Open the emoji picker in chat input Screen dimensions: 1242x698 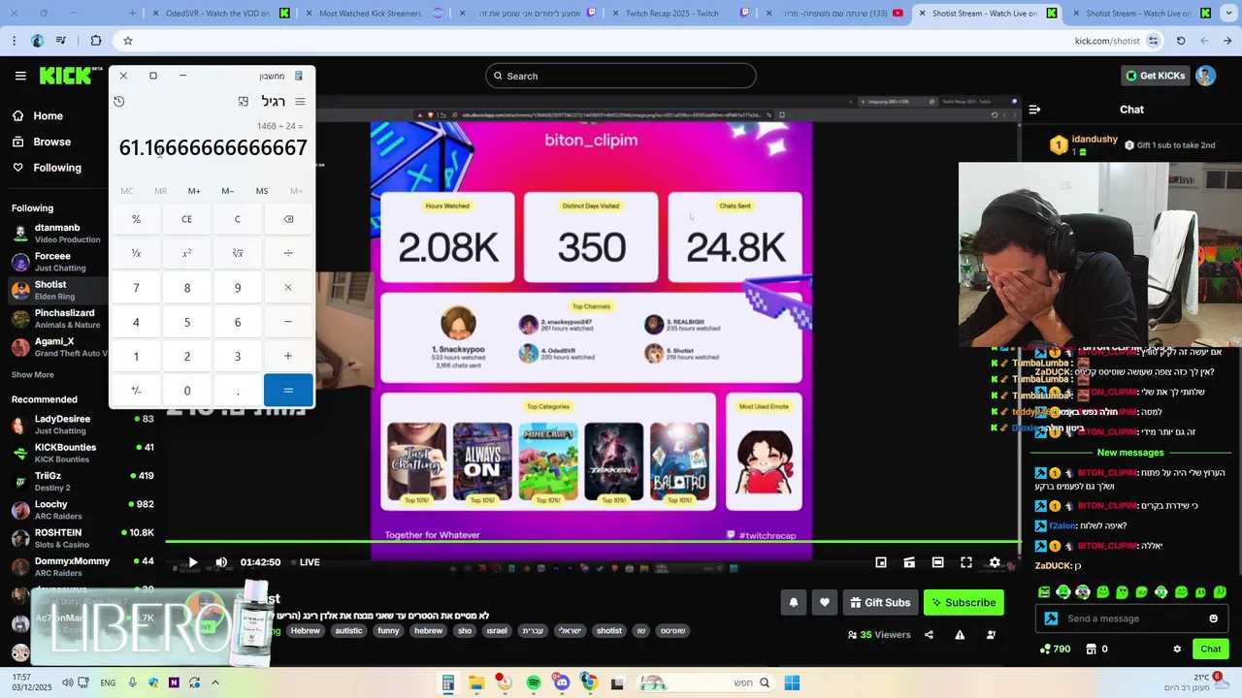point(1213,619)
